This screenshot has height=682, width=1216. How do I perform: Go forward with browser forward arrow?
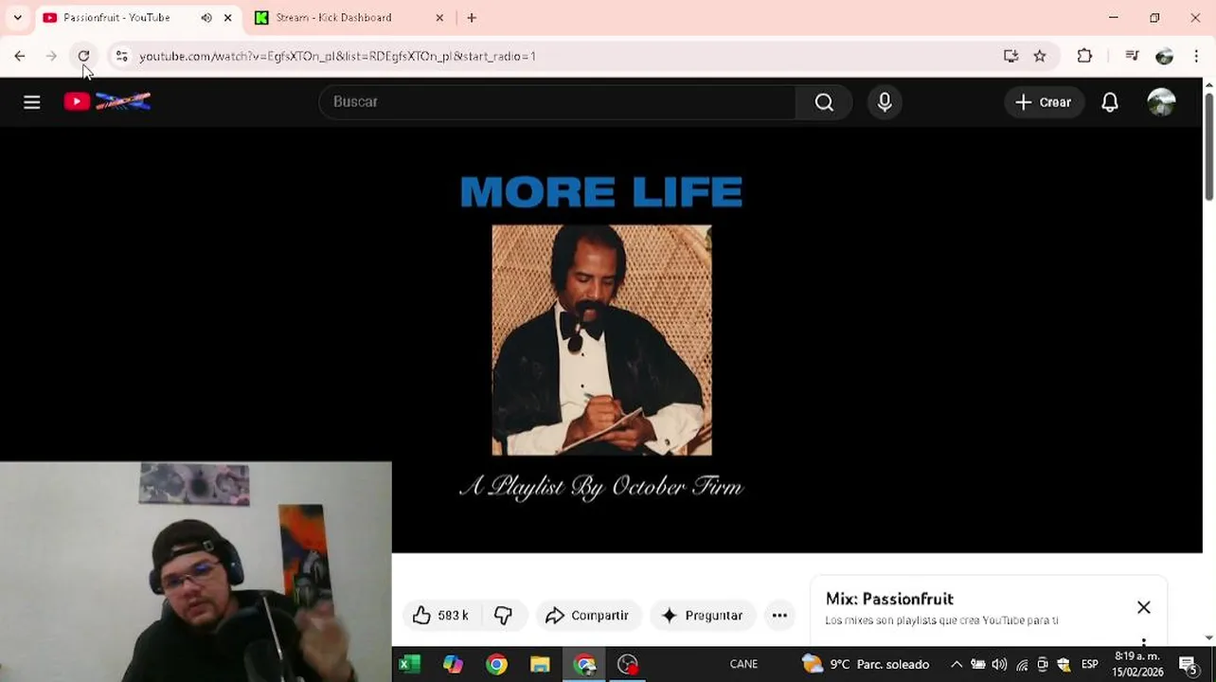pos(51,56)
